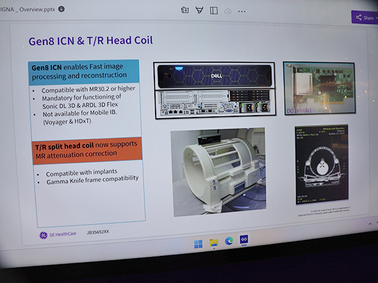Launch Microsoft Edge from the taskbar
378x283 pixels.
(x=229, y=242)
